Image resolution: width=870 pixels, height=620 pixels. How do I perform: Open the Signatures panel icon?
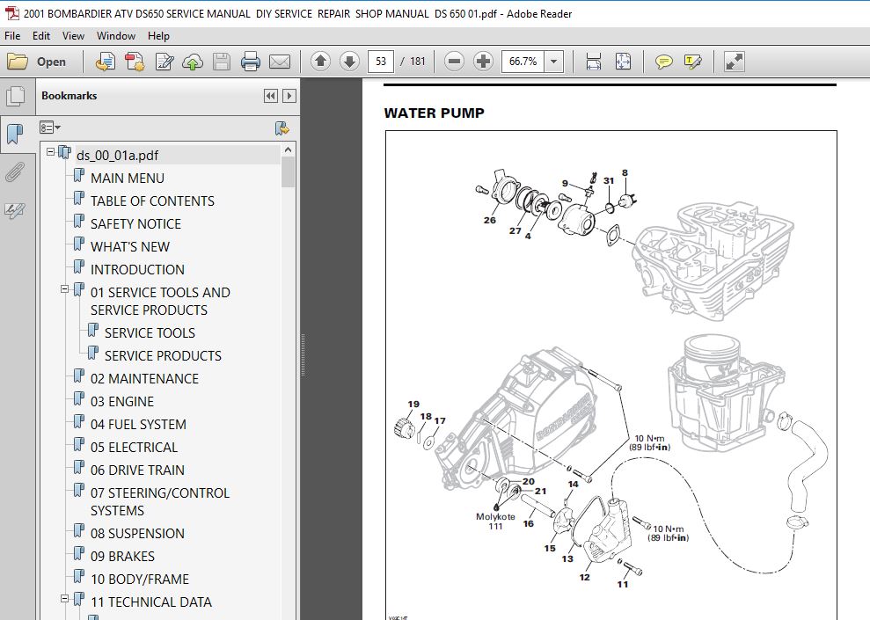point(15,210)
